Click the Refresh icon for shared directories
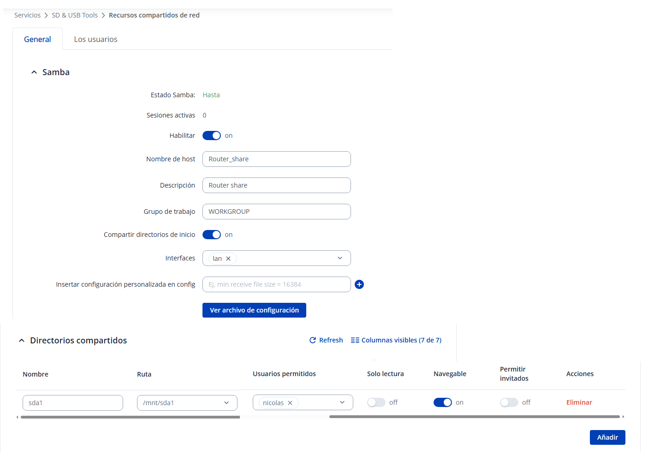 [x=313, y=340]
